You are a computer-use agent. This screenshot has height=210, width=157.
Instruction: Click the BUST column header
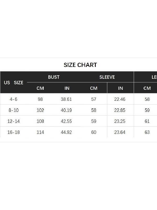tap(54, 77)
